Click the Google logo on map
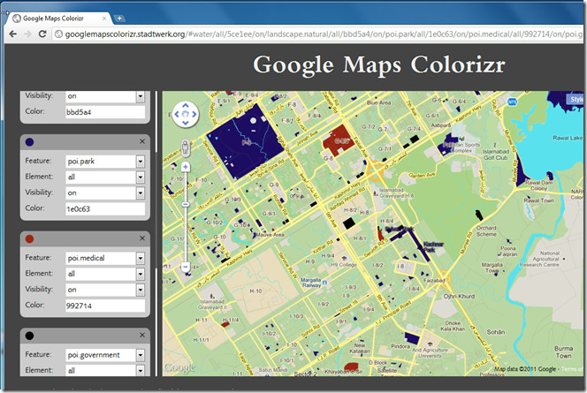 pyautogui.click(x=180, y=367)
